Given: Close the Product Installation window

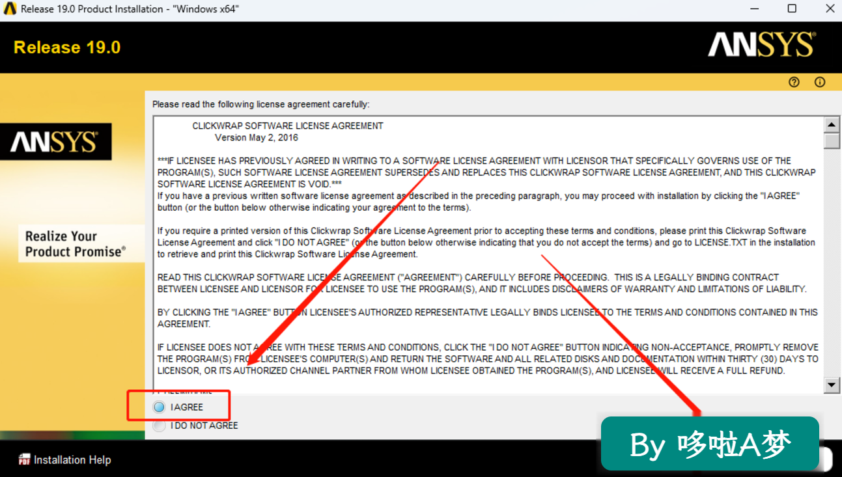Looking at the screenshot, I should pos(830,9).
